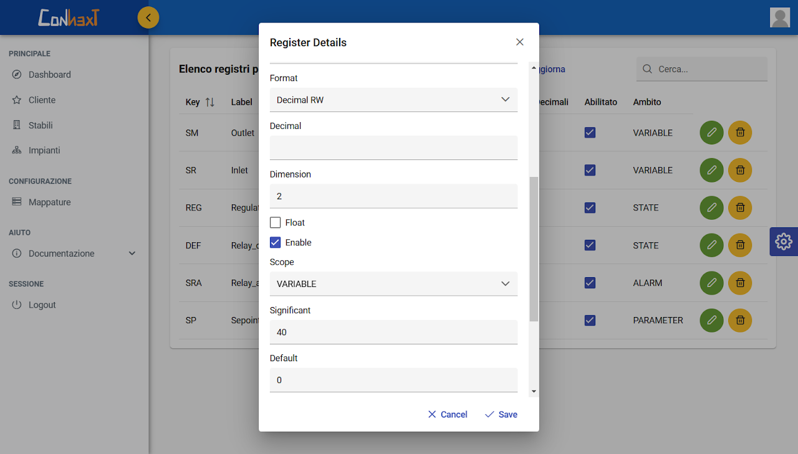Close the Register Details dialog
The image size is (798, 454).
(519, 42)
